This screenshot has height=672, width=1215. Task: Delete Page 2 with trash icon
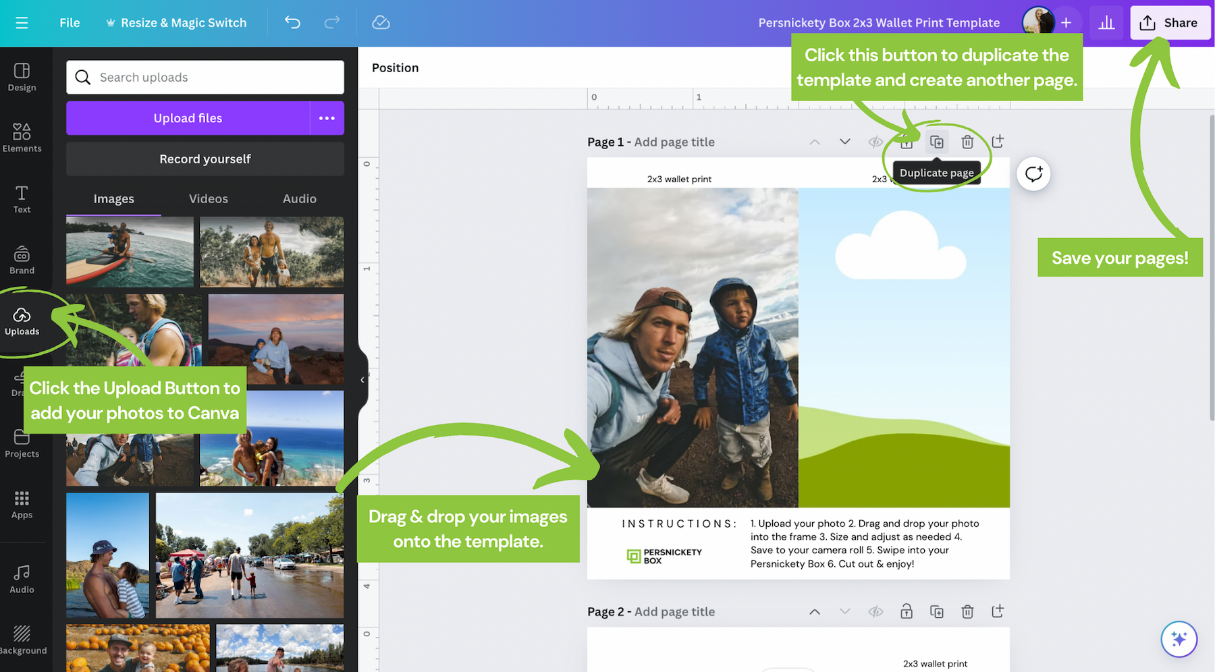(x=967, y=611)
